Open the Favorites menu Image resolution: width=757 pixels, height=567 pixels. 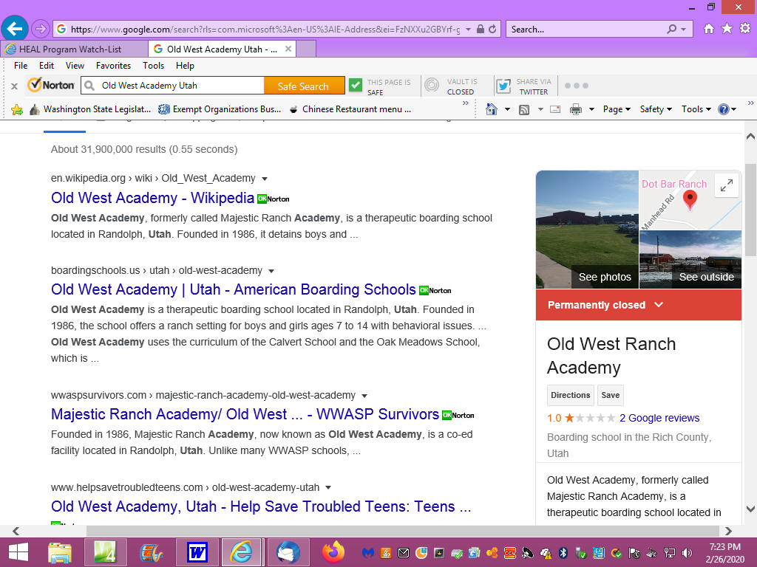click(x=113, y=66)
